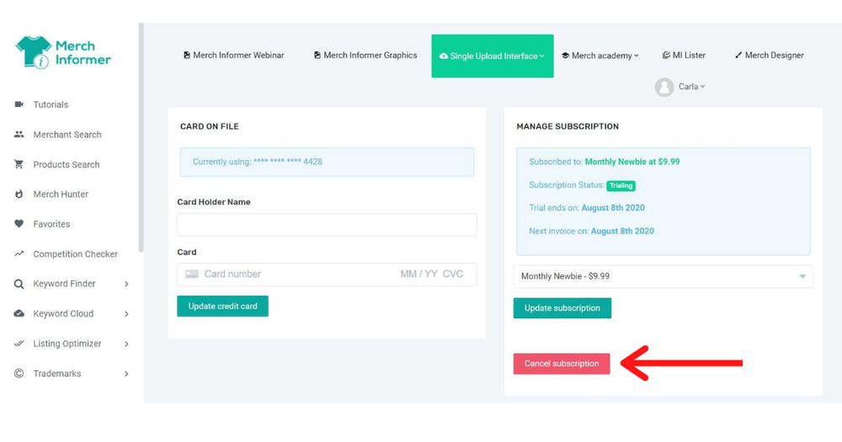Click the Listing Optimizer double-check icon
This screenshot has height=442, width=842.
[19, 343]
